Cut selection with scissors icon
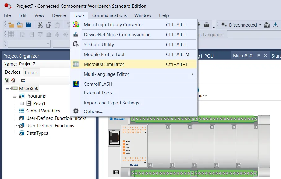 click(40, 25)
